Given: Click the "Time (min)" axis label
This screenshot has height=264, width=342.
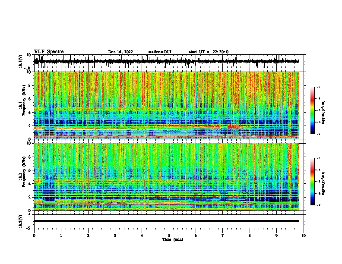Looking at the screenshot, I should coord(173,239).
